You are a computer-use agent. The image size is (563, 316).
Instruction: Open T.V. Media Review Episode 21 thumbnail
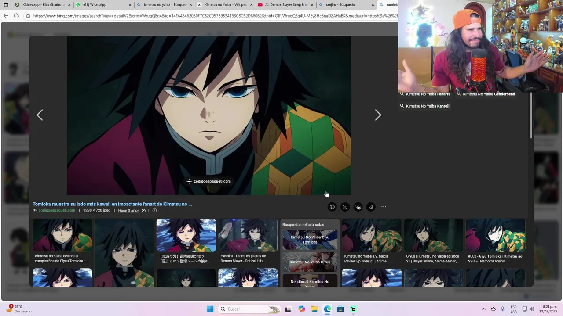click(x=372, y=235)
